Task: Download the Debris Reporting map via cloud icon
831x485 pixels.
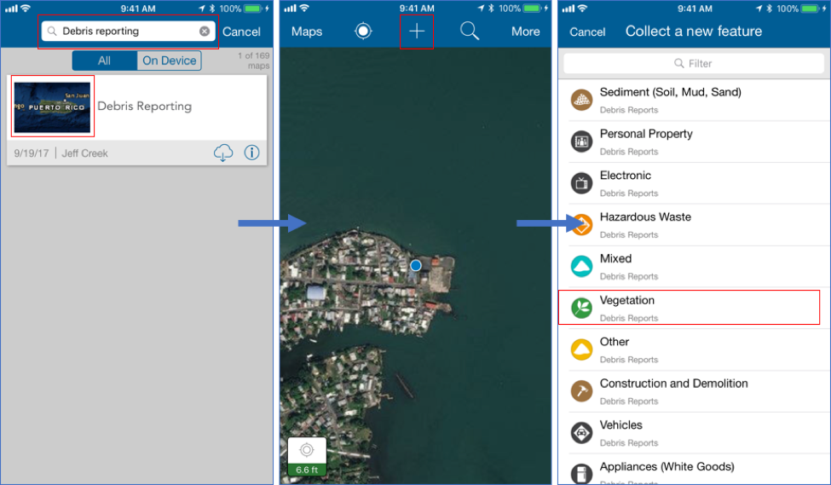Action: tap(223, 153)
